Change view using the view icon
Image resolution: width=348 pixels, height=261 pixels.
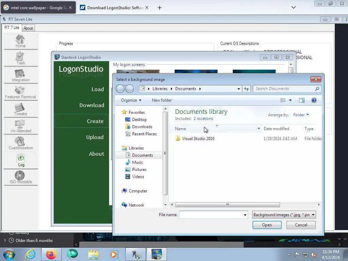[283, 100]
